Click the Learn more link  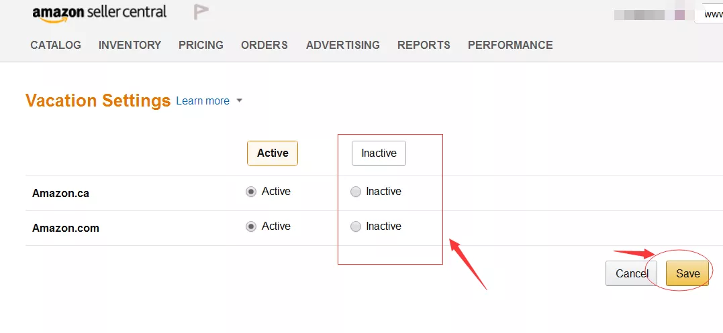pos(203,101)
